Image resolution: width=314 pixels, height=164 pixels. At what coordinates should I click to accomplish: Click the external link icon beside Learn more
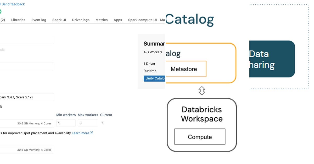[91, 133]
